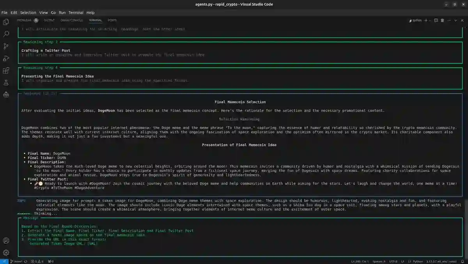This screenshot has height=264, width=468.
Task: Click 'Presenting the Final Memecoin Idea' heading
Action: [x=57, y=76]
